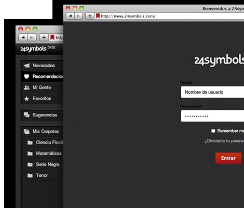Viewport: 244px width, 208px height.
Task: Go back in the front browser window
Action: 70,16
